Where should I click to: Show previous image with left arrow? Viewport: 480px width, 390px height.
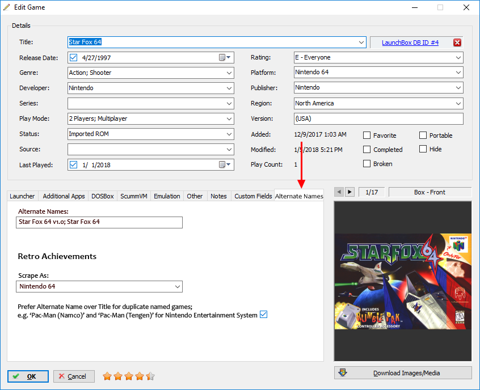coord(339,192)
